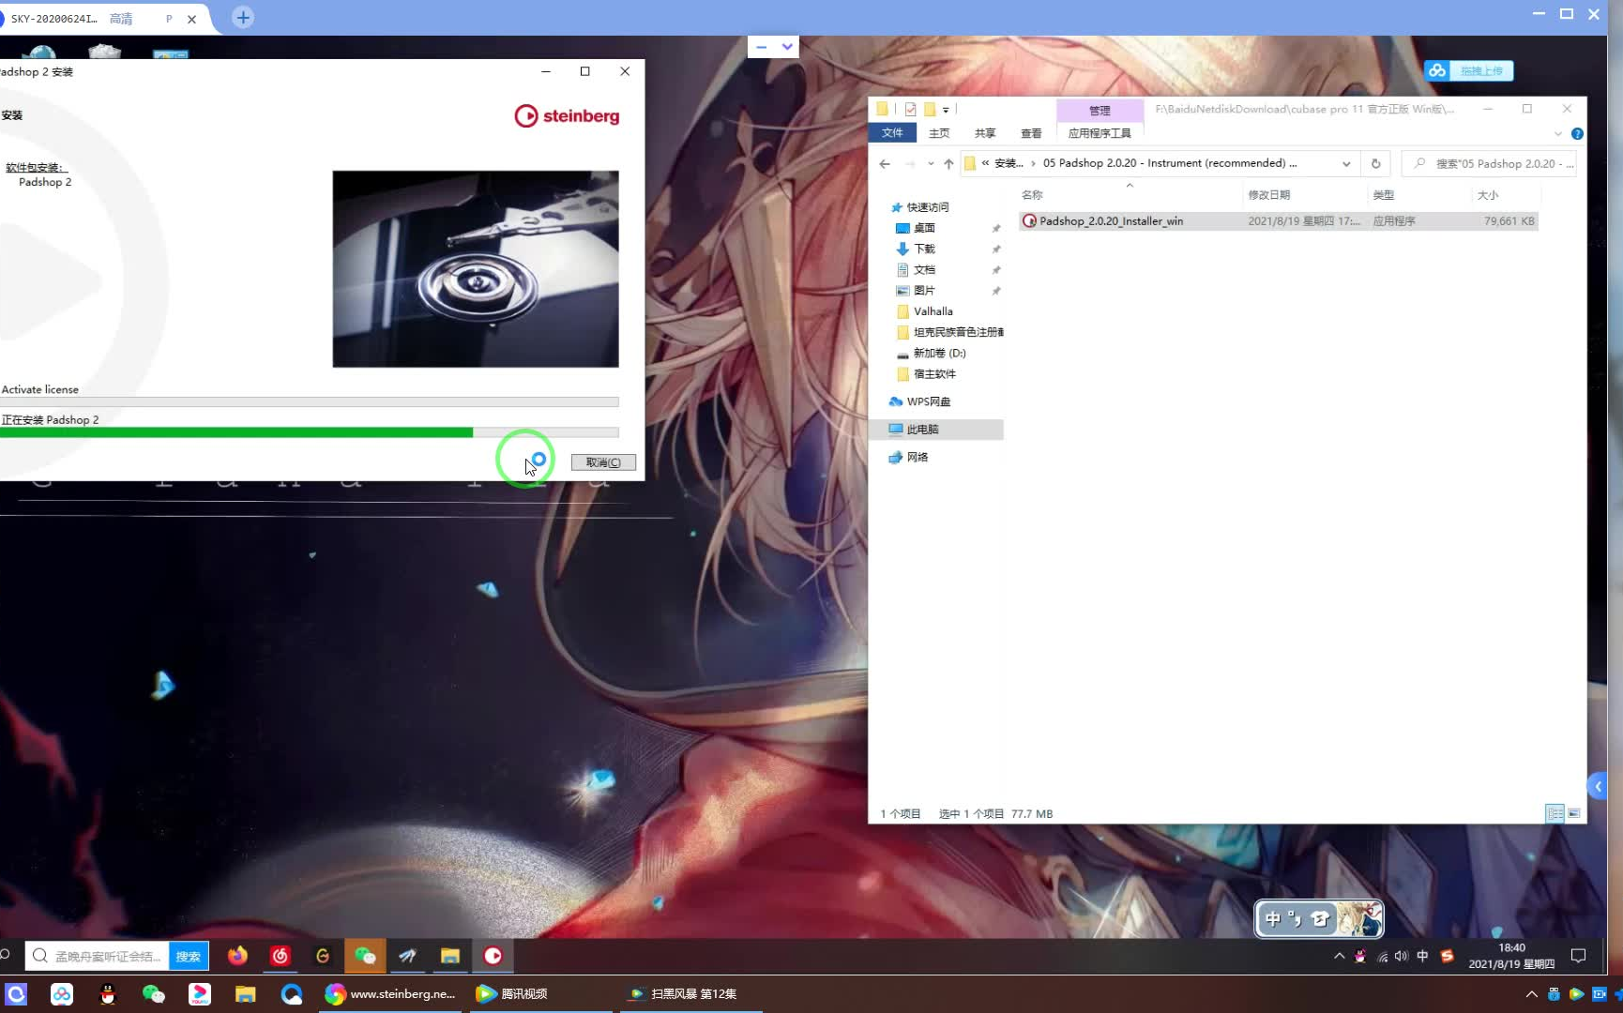
Task: Open NetEase Cloud Music taskbar icon
Action: (280, 956)
